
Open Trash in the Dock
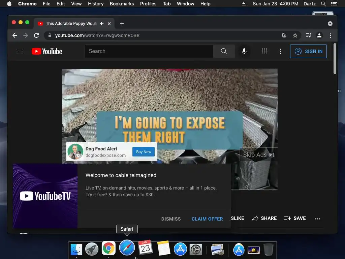tap(269, 250)
